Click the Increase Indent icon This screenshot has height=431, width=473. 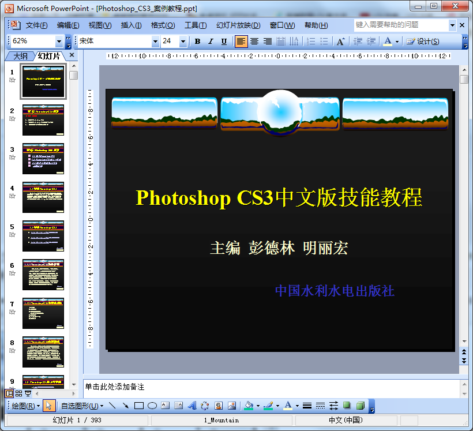(x=371, y=42)
